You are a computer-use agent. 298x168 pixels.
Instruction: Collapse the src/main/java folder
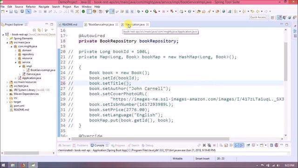point(7,42)
